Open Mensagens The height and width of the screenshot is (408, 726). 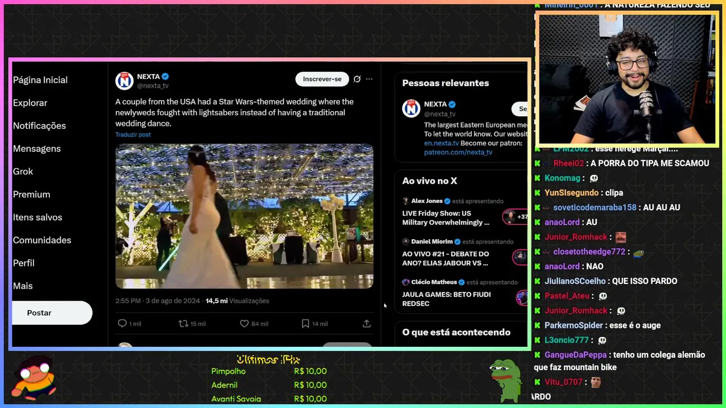point(37,148)
